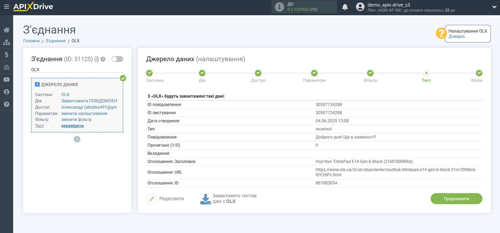Screen dimensions: 500x233
Task: Go to the Фініш step
Action: tap(479, 73)
